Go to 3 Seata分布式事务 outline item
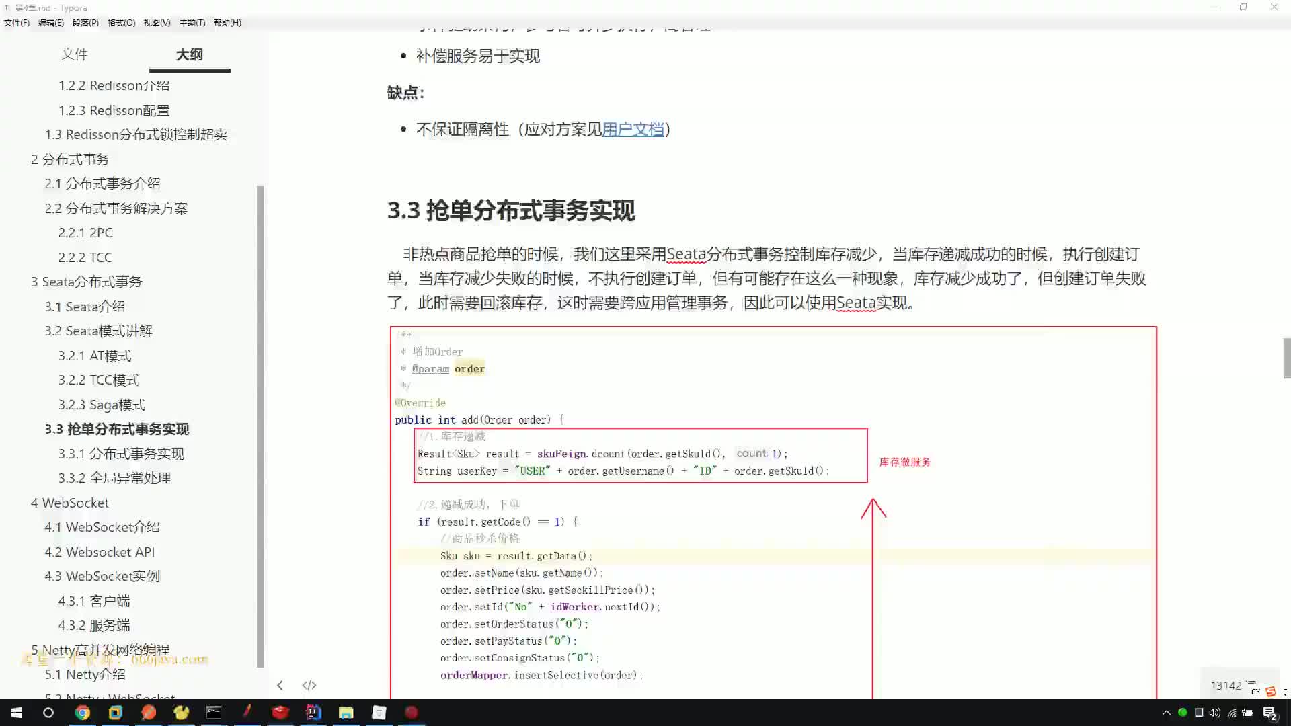Viewport: 1291px width, 726px height. point(87,282)
